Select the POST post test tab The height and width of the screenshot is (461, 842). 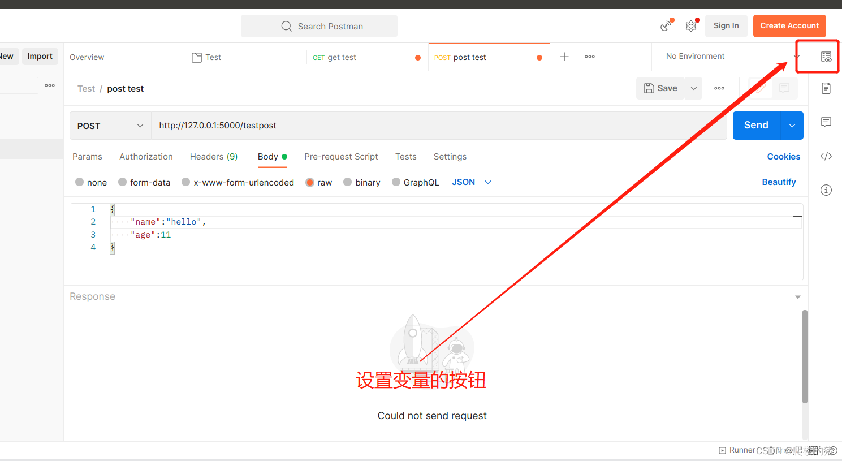coord(489,57)
